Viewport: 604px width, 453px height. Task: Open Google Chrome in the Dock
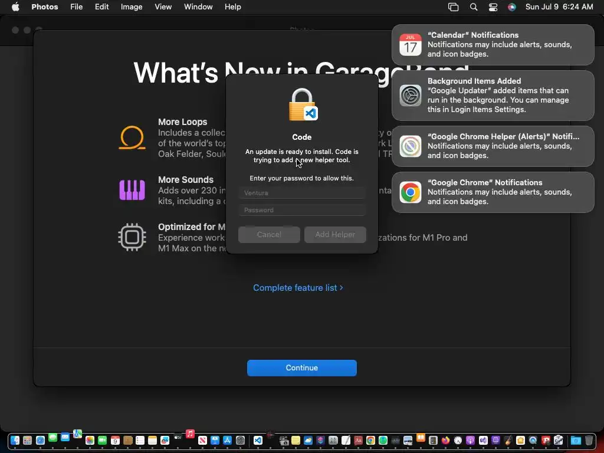pyautogui.click(x=370, y=440)
